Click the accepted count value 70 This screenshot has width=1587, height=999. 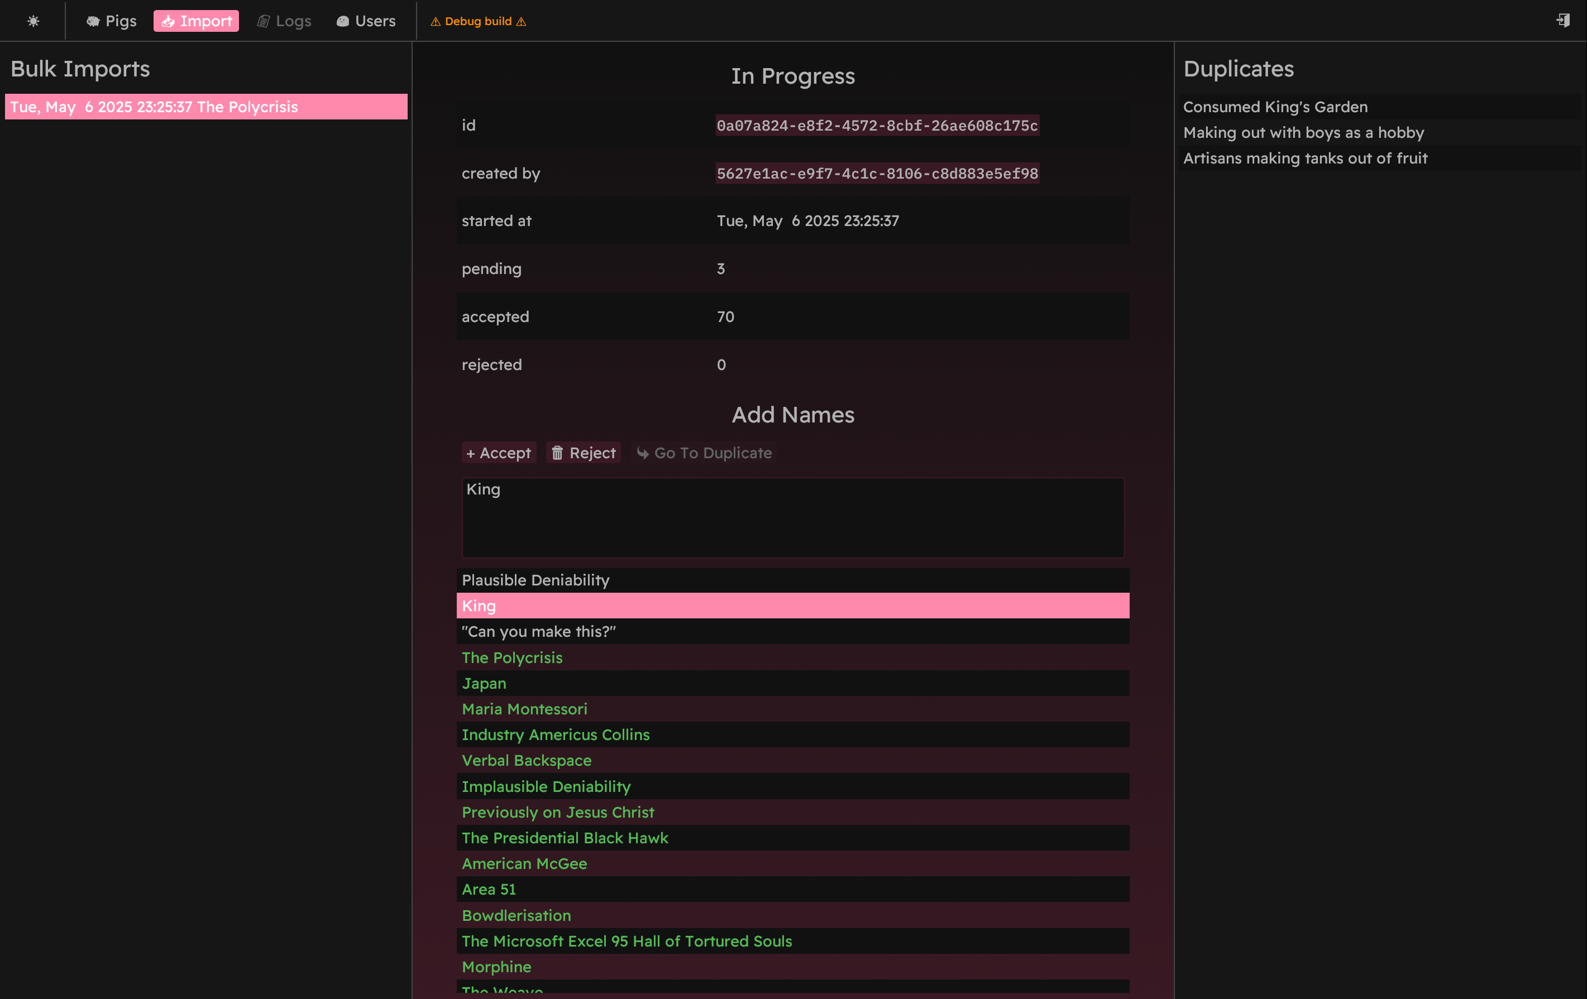pos(725,317)
